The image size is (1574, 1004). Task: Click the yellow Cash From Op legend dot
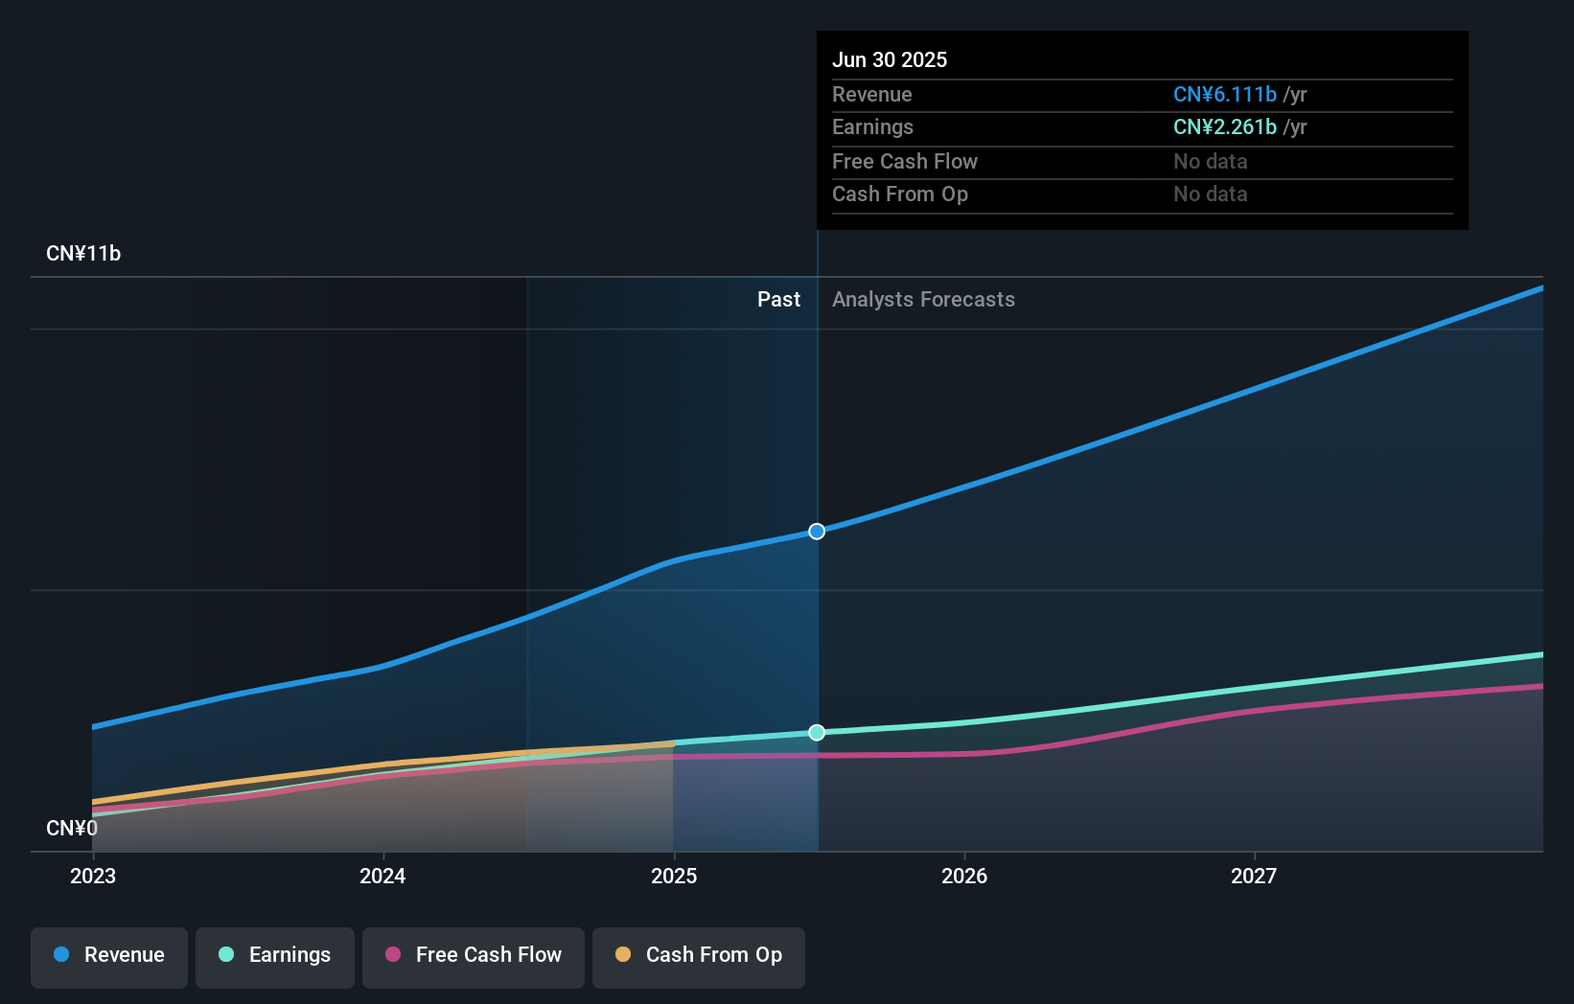623,954
